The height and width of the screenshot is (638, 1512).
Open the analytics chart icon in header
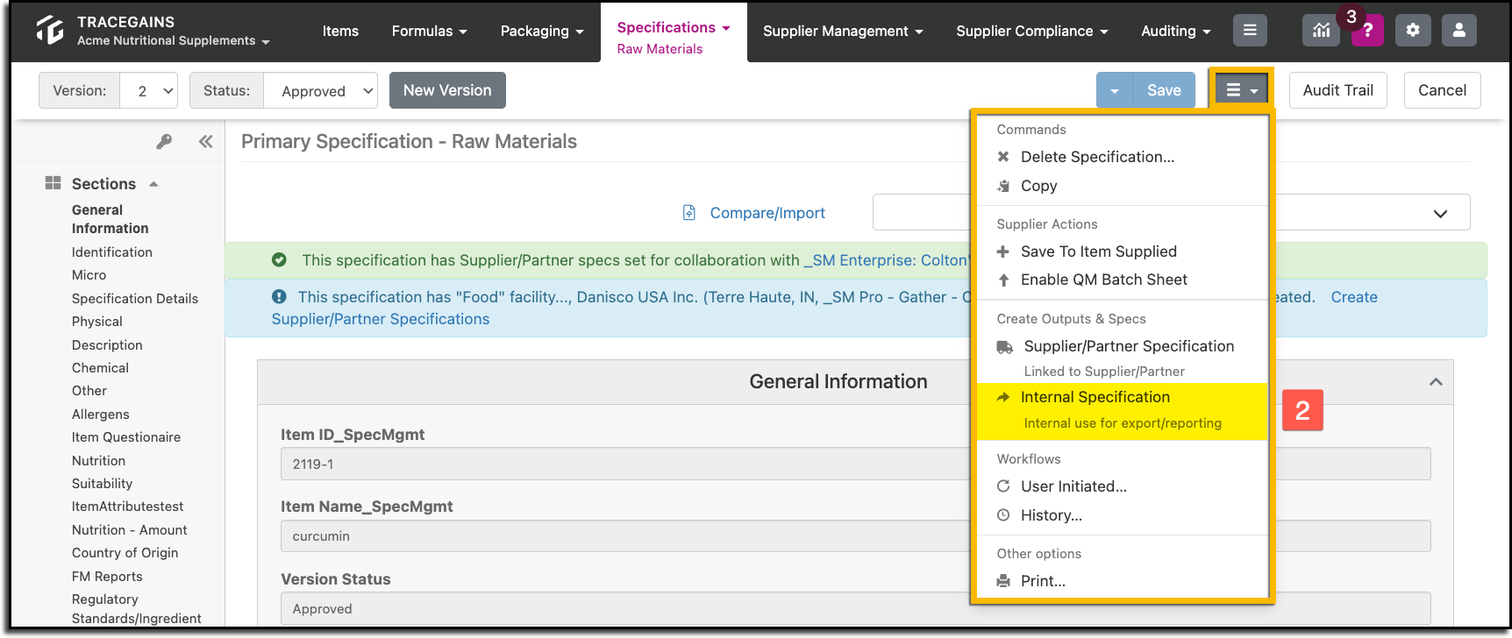coord(1321,31)
